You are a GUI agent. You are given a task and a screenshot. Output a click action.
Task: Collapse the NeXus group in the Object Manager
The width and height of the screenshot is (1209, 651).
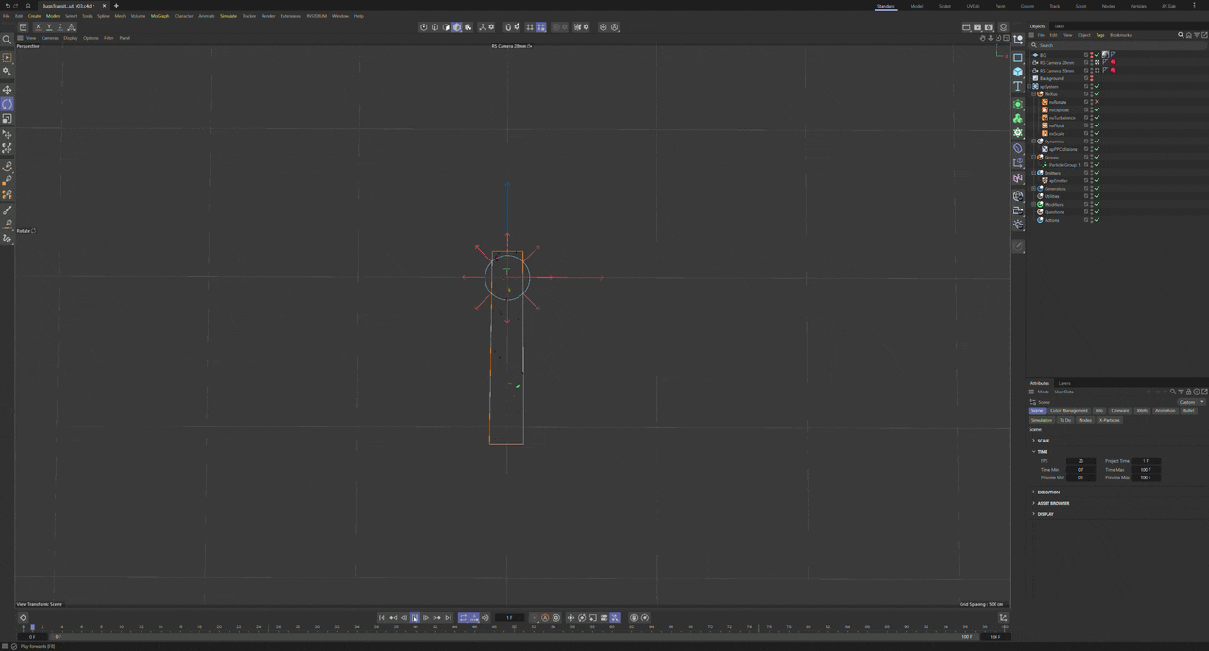(1032, 93)
